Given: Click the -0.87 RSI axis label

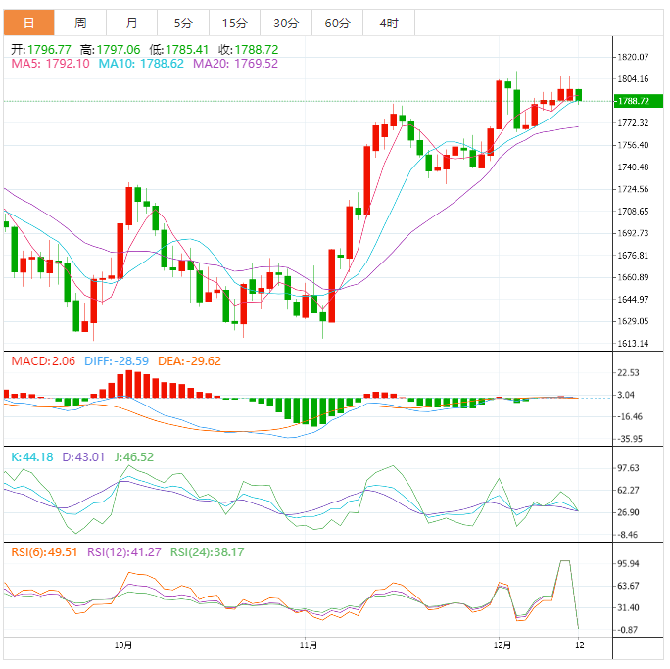Looking at the screenshot, I should click(x=628, y=630).
